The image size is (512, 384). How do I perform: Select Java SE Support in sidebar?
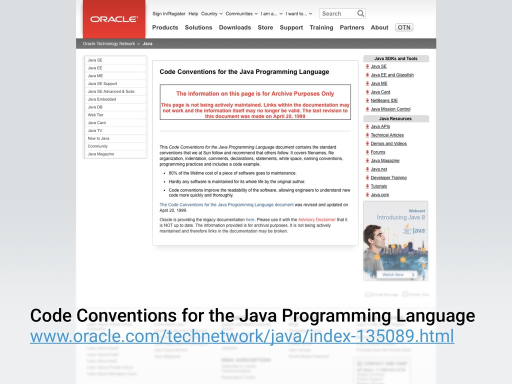115,83
